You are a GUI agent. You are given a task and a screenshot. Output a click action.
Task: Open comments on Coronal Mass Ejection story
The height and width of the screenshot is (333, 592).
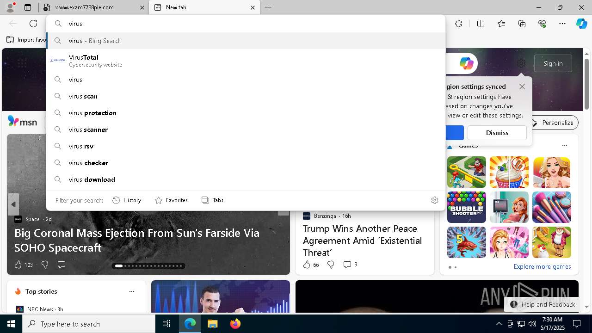[61, 265]
